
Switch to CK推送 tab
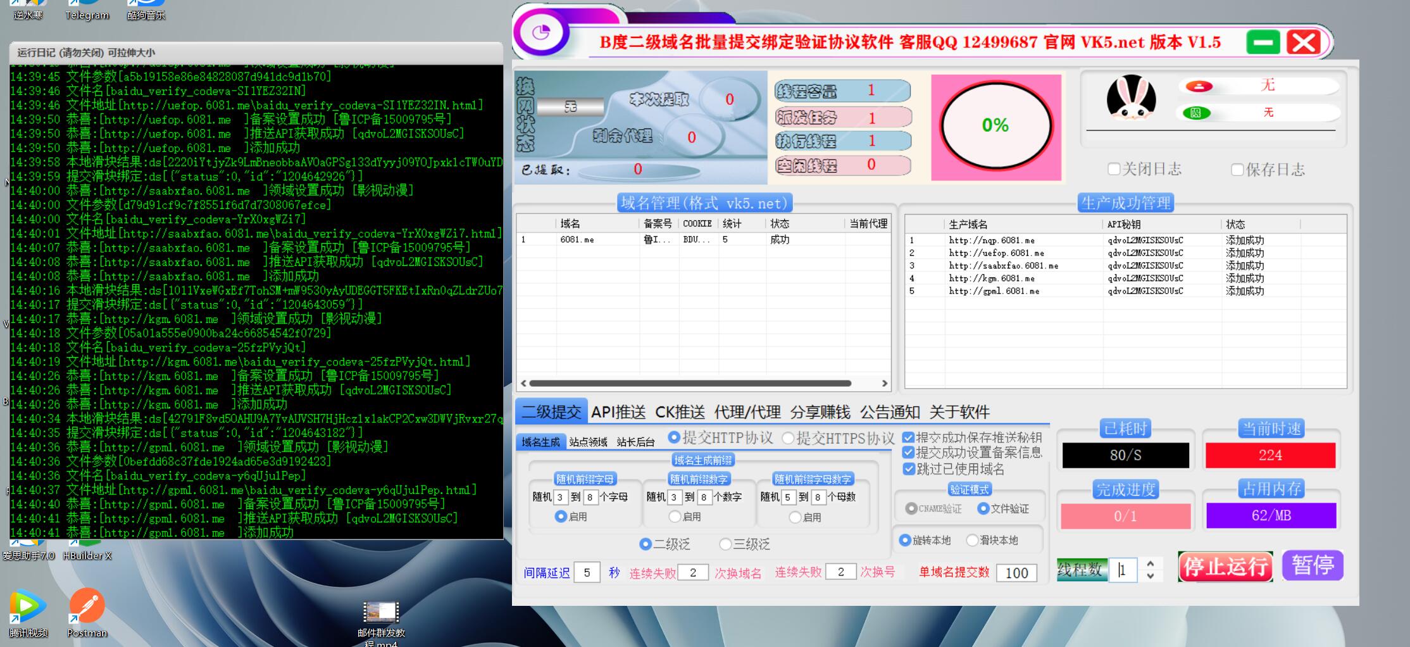(680, 412)
